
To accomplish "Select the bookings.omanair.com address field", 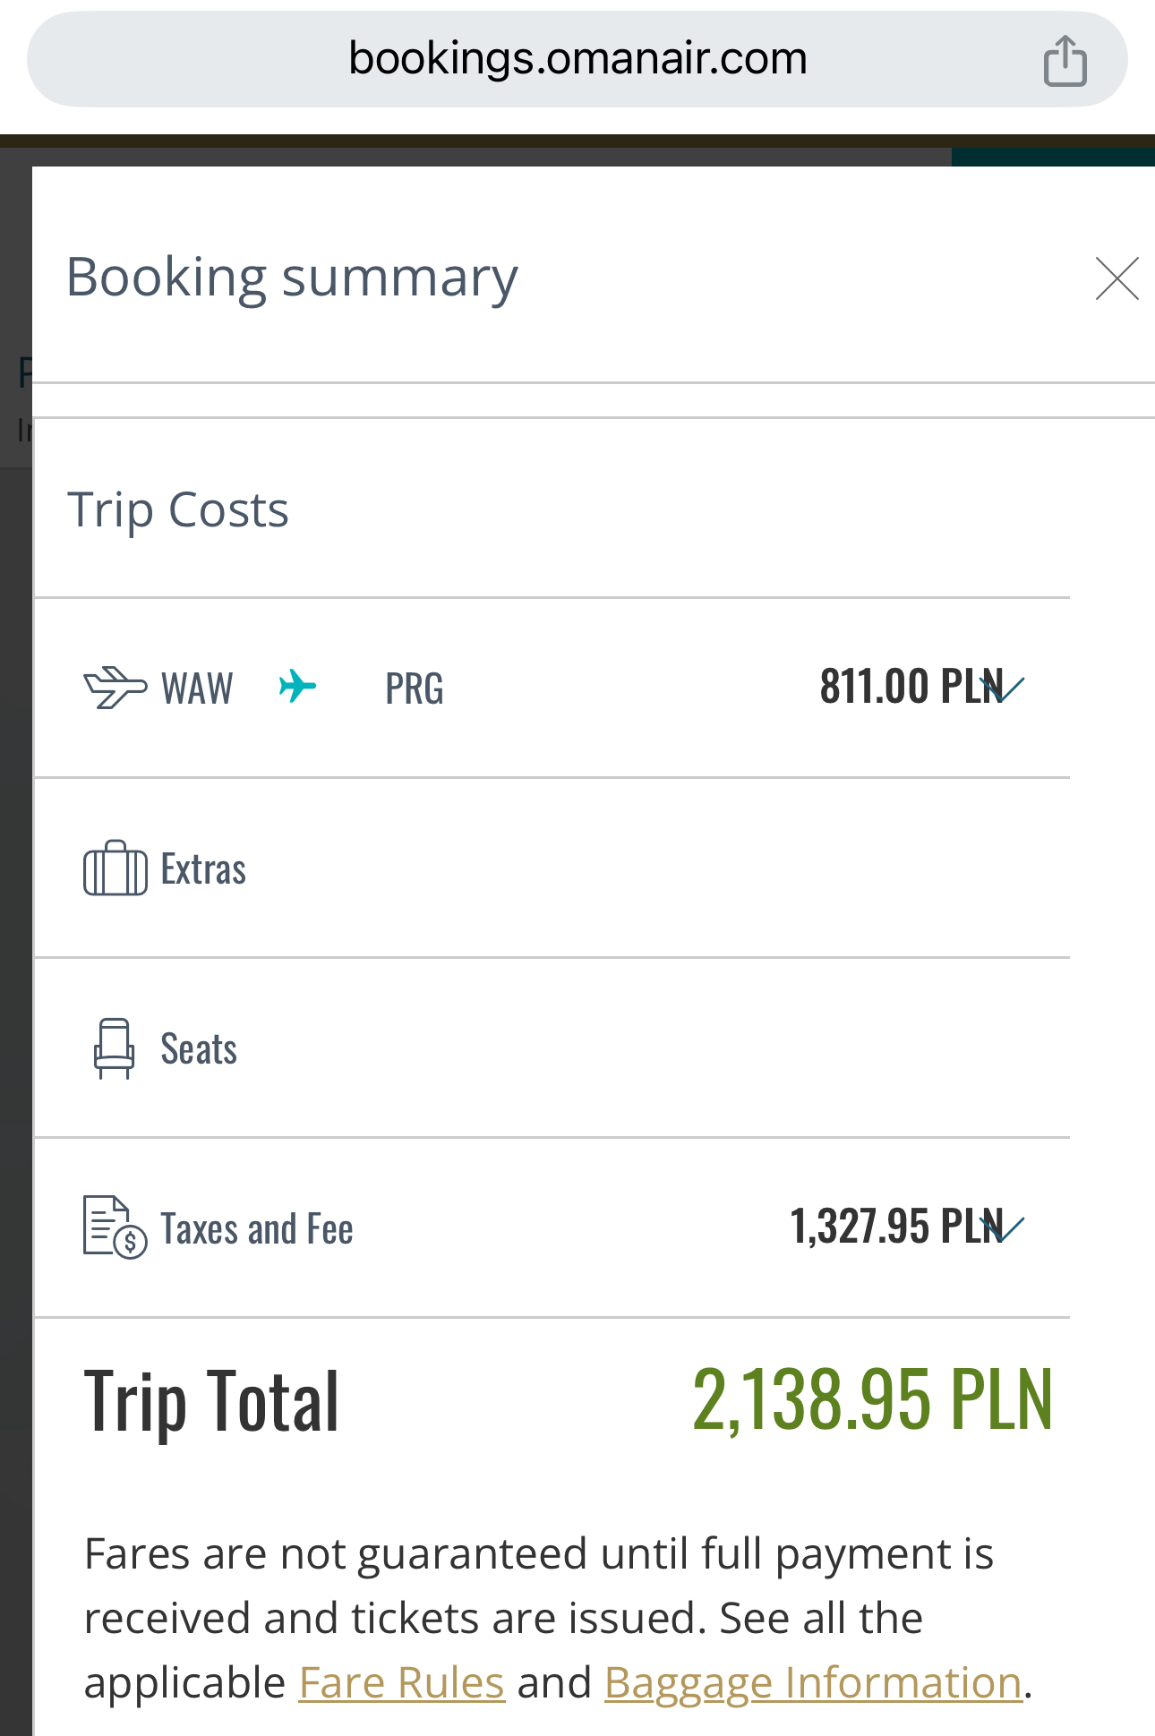I will [x=577, y=59].
